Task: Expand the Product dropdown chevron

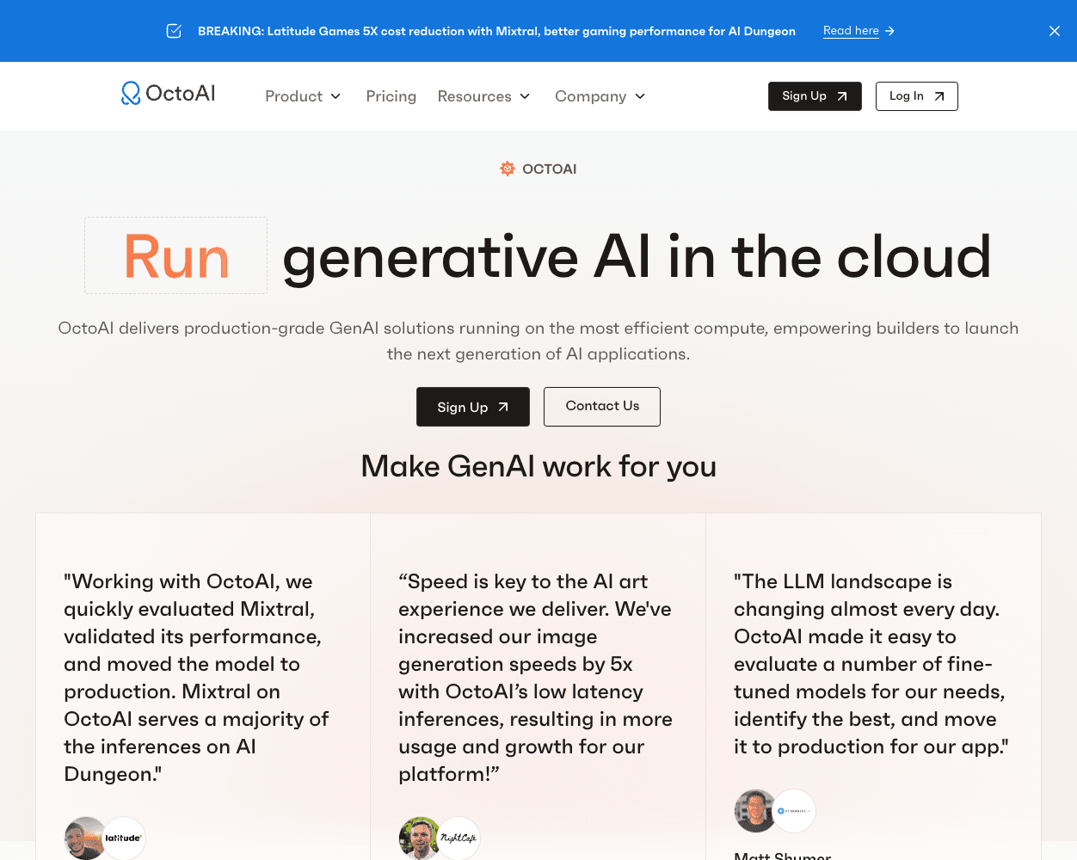Action: (x=335, y=96)
